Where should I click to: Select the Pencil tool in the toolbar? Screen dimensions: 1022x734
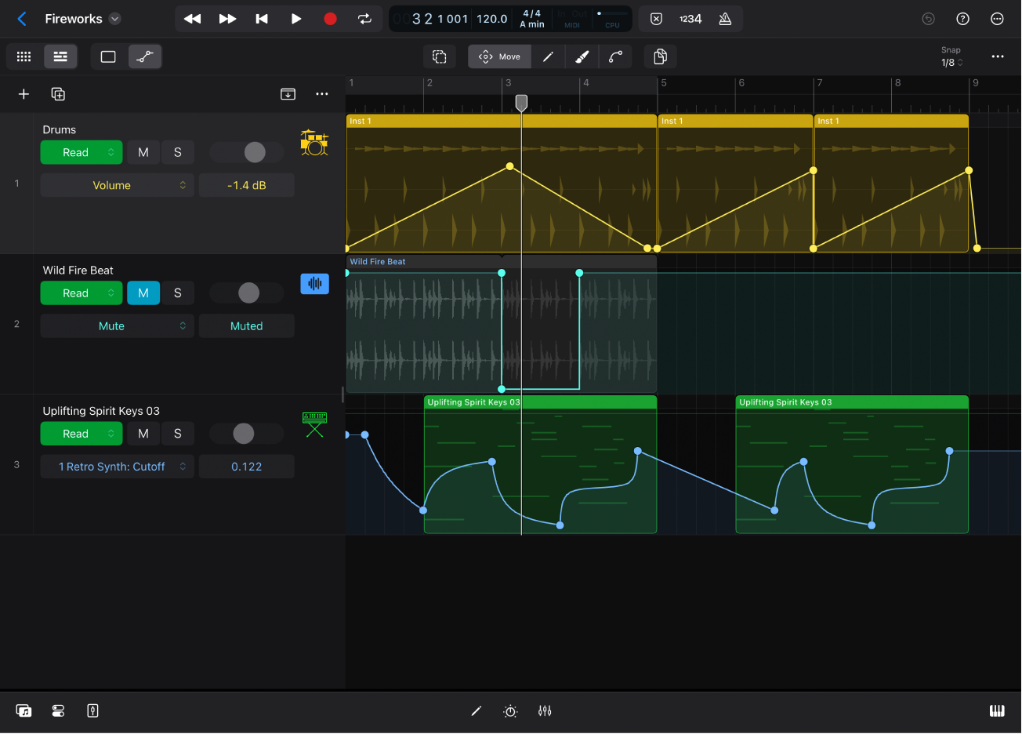pyautogui.click(x=548, y=56)
